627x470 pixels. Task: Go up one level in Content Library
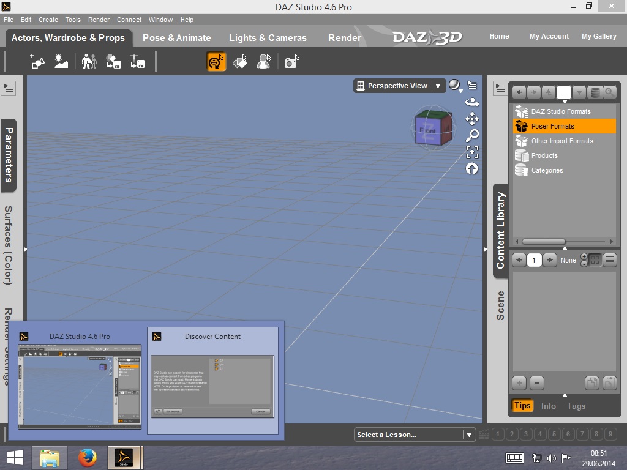tap(549, 92)
